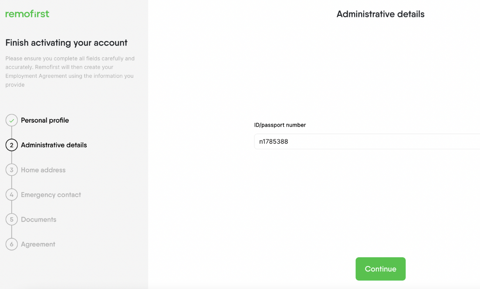Select the green checkmark step icon
This screenshot has height=289, width=480.
coord(12,121)
